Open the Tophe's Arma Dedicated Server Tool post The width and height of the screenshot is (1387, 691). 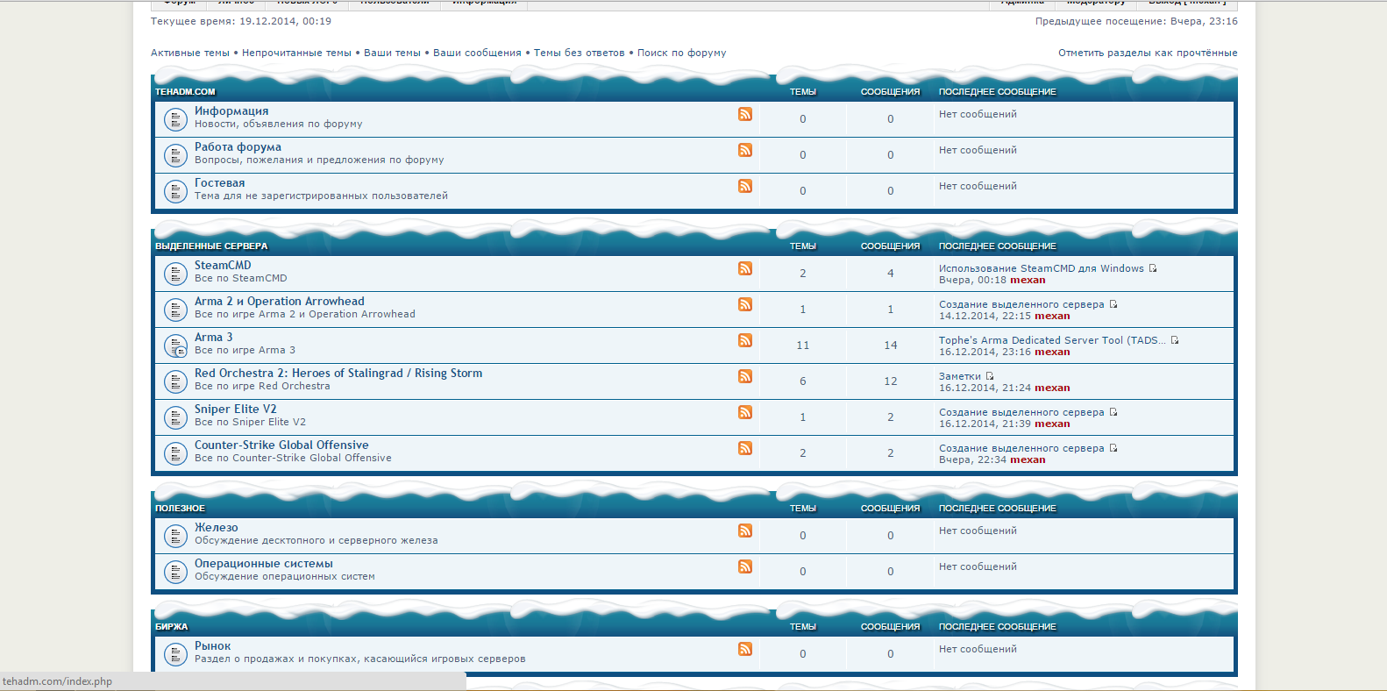(x=1052, y=340)
